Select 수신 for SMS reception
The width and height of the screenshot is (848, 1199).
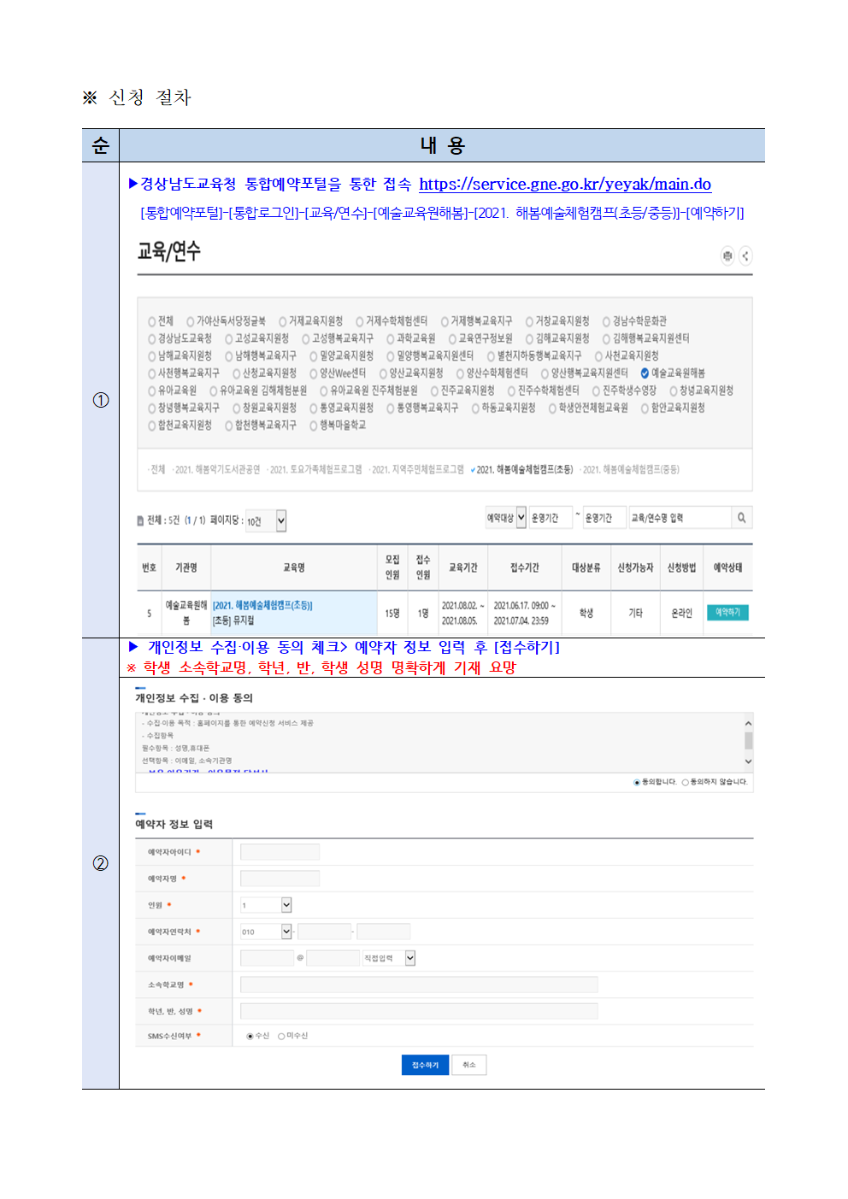[x=250, y=1036]
